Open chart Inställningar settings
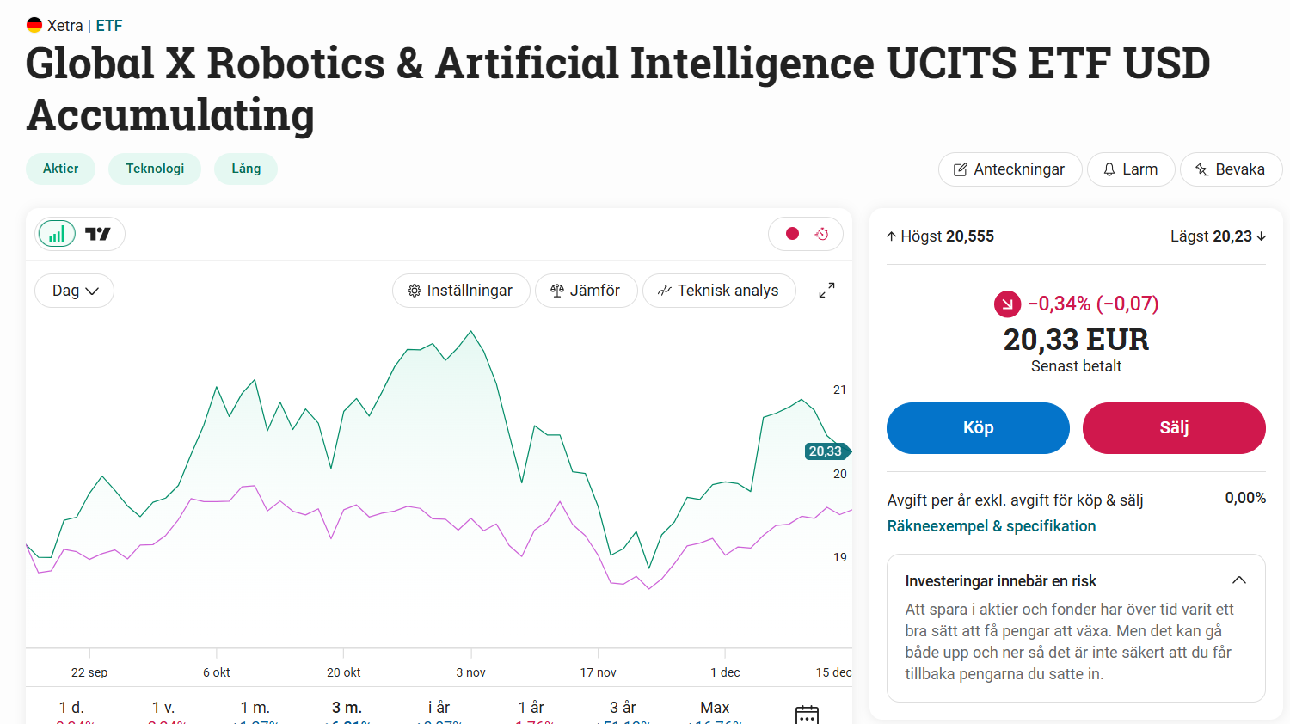Screen dimensions: 1290x724 point(461,291)
